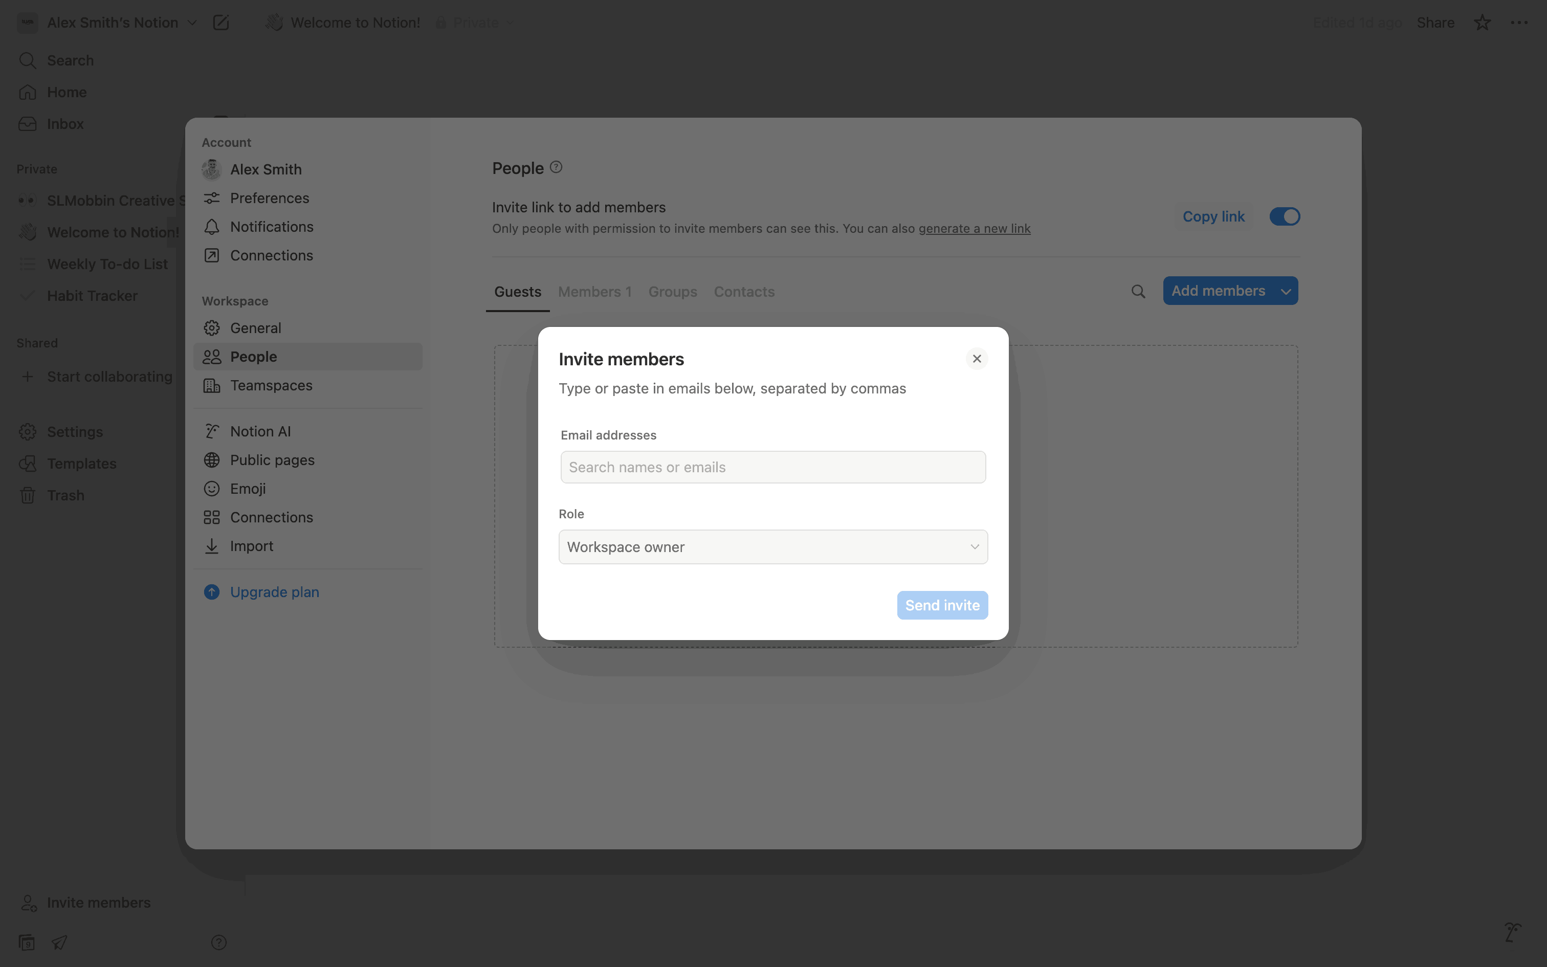Viewport: 1547px width, 967px height.
Task: Click the generate a new link hyperlink
Action: 974,229
